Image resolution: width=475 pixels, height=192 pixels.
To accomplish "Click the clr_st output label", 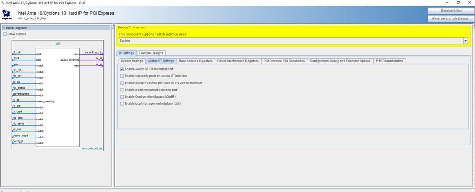I will (99, 64).
